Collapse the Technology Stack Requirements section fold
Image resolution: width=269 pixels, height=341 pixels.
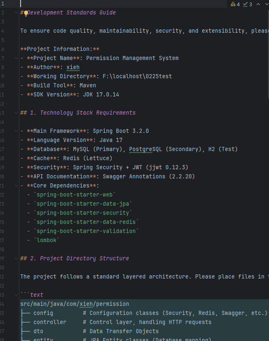[x=17, y=113]
